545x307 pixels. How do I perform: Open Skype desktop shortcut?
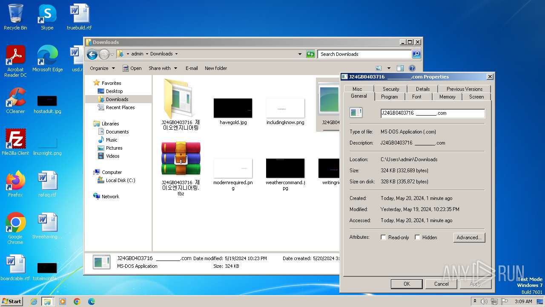tap(47, 17)
